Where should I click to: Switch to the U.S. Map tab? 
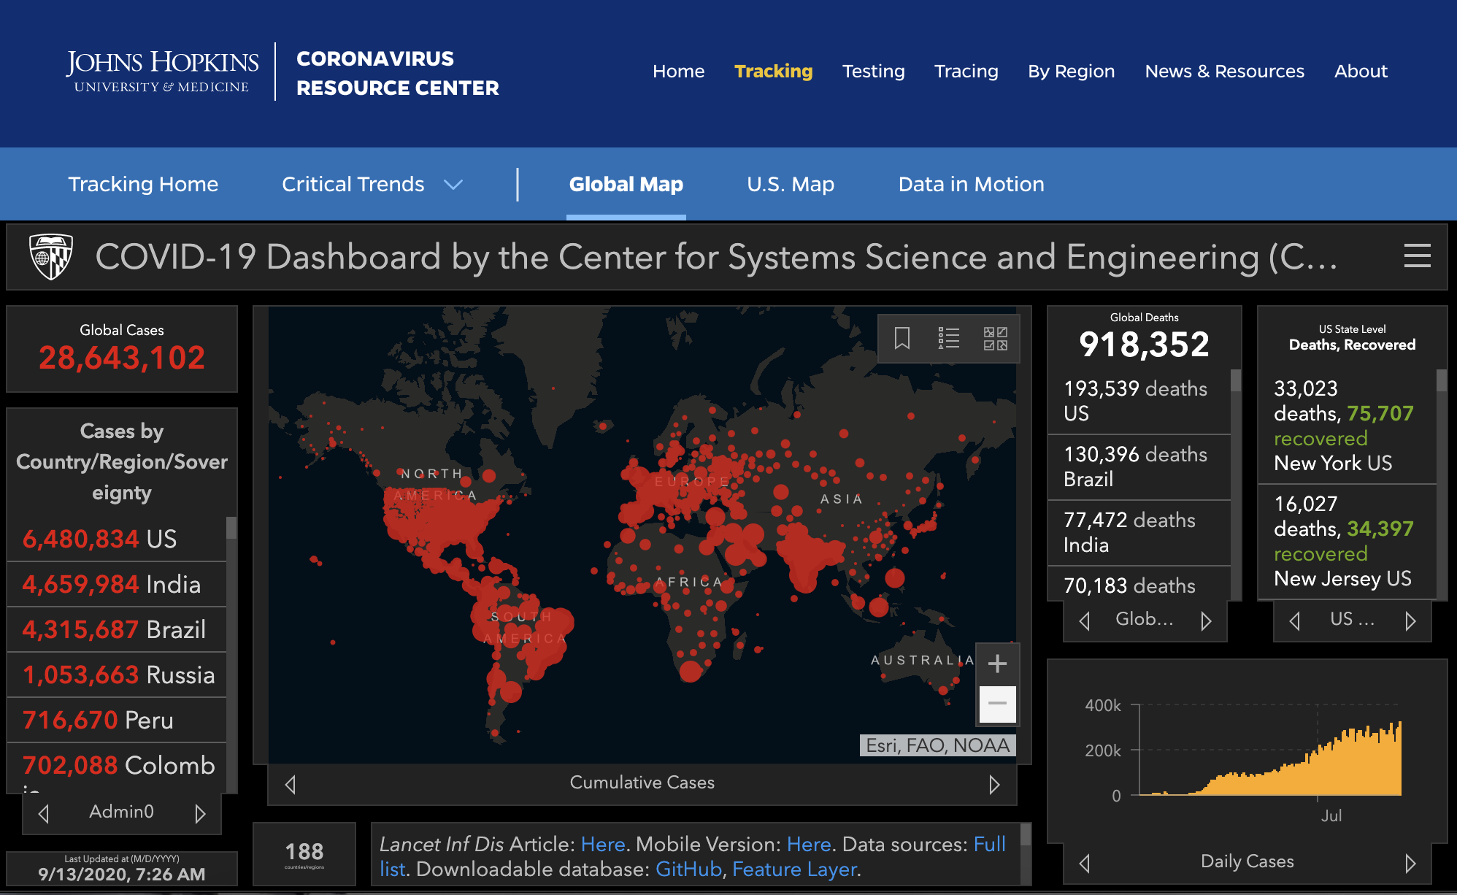(x=791, y=185)
